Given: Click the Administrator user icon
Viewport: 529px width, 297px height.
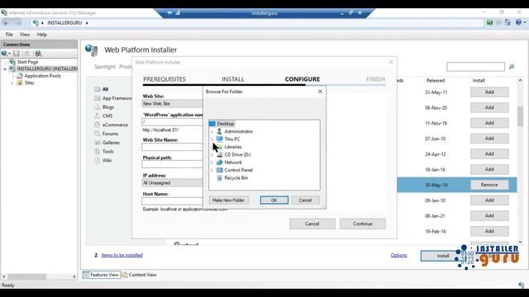Looking at the screenshot, I should [219, 131].
